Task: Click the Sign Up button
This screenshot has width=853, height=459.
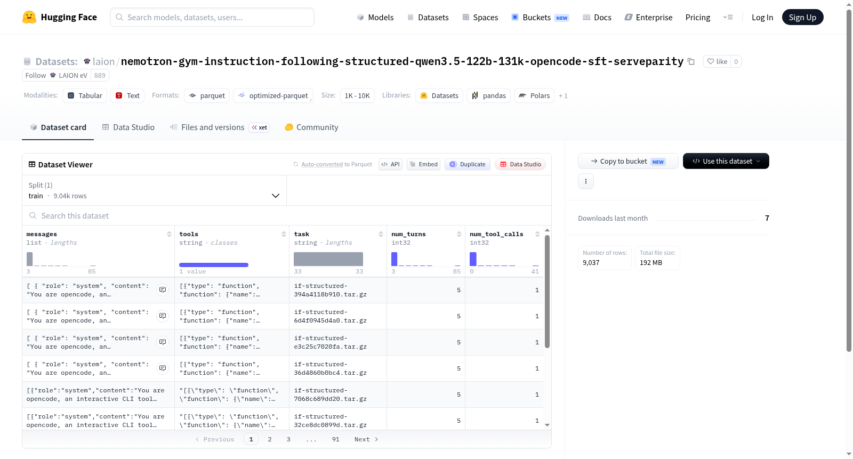Action: pos(802,17)
